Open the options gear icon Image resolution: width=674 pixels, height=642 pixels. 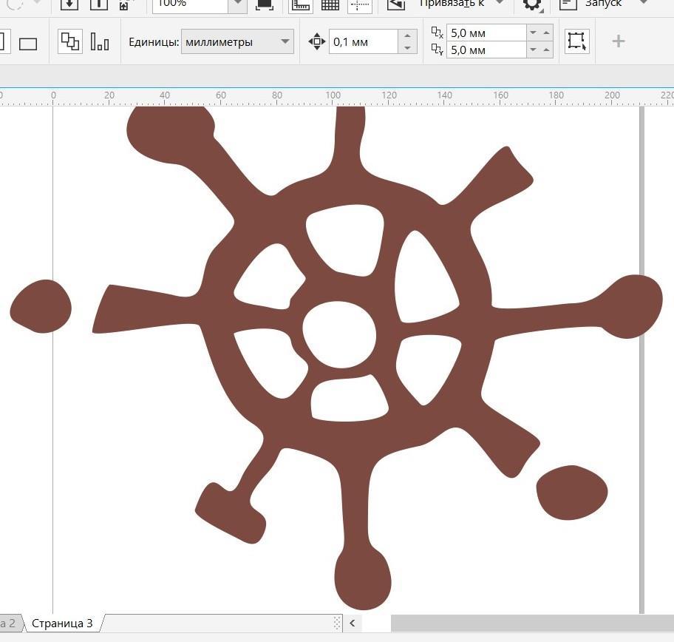point(532,4)
